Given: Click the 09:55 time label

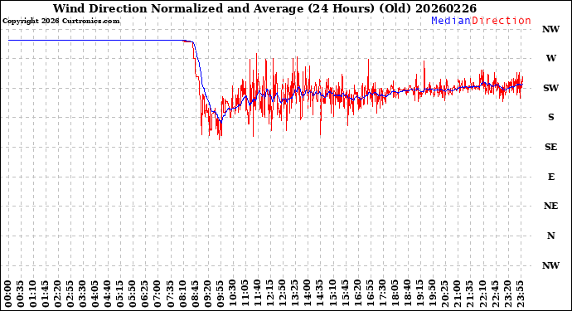Looking at the screenshot, I should click(220, 294).
